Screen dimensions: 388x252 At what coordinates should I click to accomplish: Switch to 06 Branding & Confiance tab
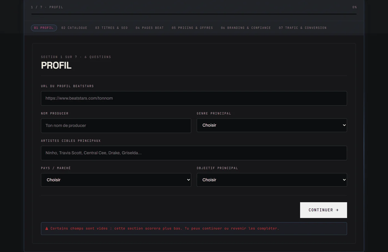[x=246, y=28]
